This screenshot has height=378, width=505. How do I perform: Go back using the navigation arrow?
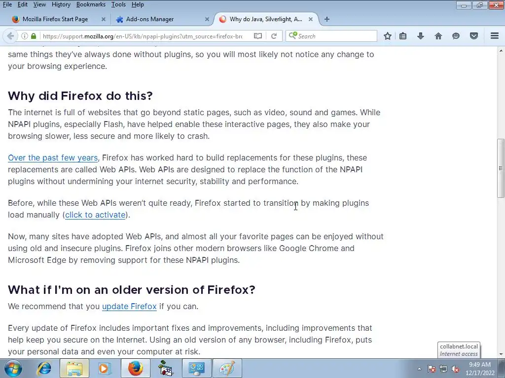10,36
